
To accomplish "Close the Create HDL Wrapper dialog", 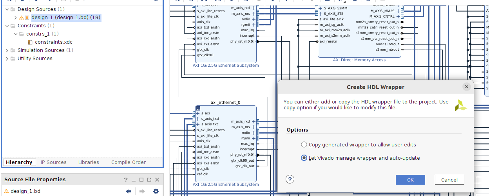I will pos(466,87).
